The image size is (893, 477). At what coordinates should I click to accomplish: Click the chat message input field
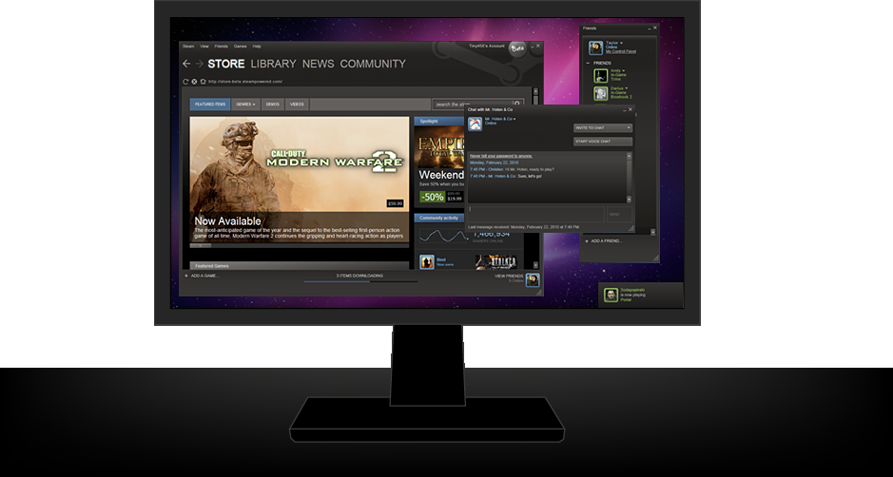click(535, 214)
